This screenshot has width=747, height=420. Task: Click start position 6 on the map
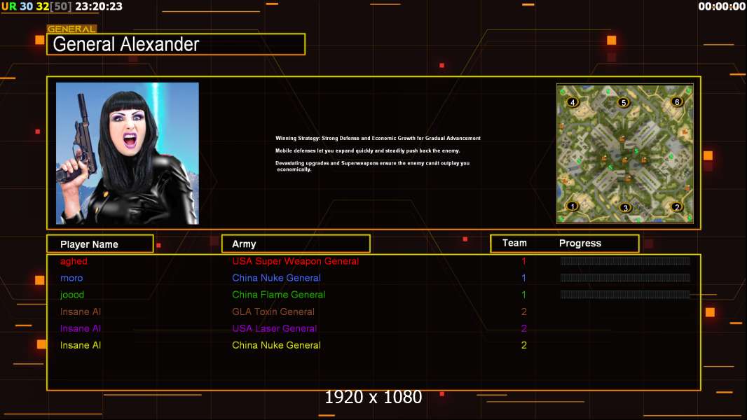point(676,101)
